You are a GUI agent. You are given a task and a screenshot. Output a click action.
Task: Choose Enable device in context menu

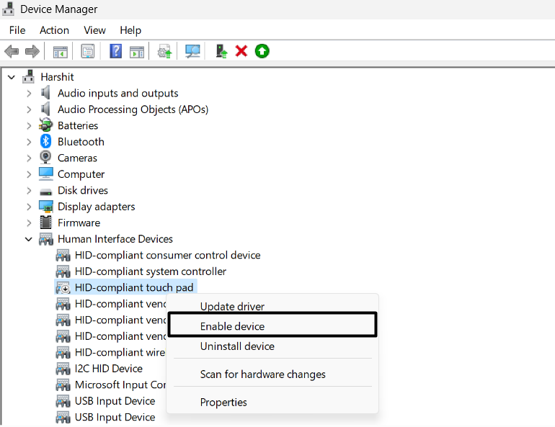coord(232,326)
